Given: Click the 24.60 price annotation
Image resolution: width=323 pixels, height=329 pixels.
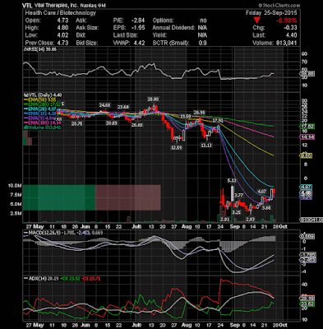Looking at the screenshot, I should coord(104,105).
